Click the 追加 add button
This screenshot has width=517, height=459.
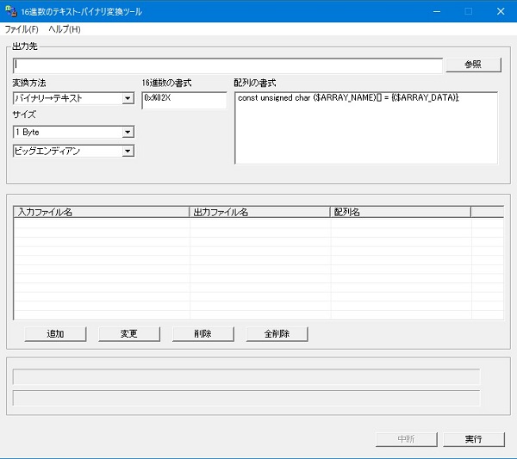[x=55, y=334]
